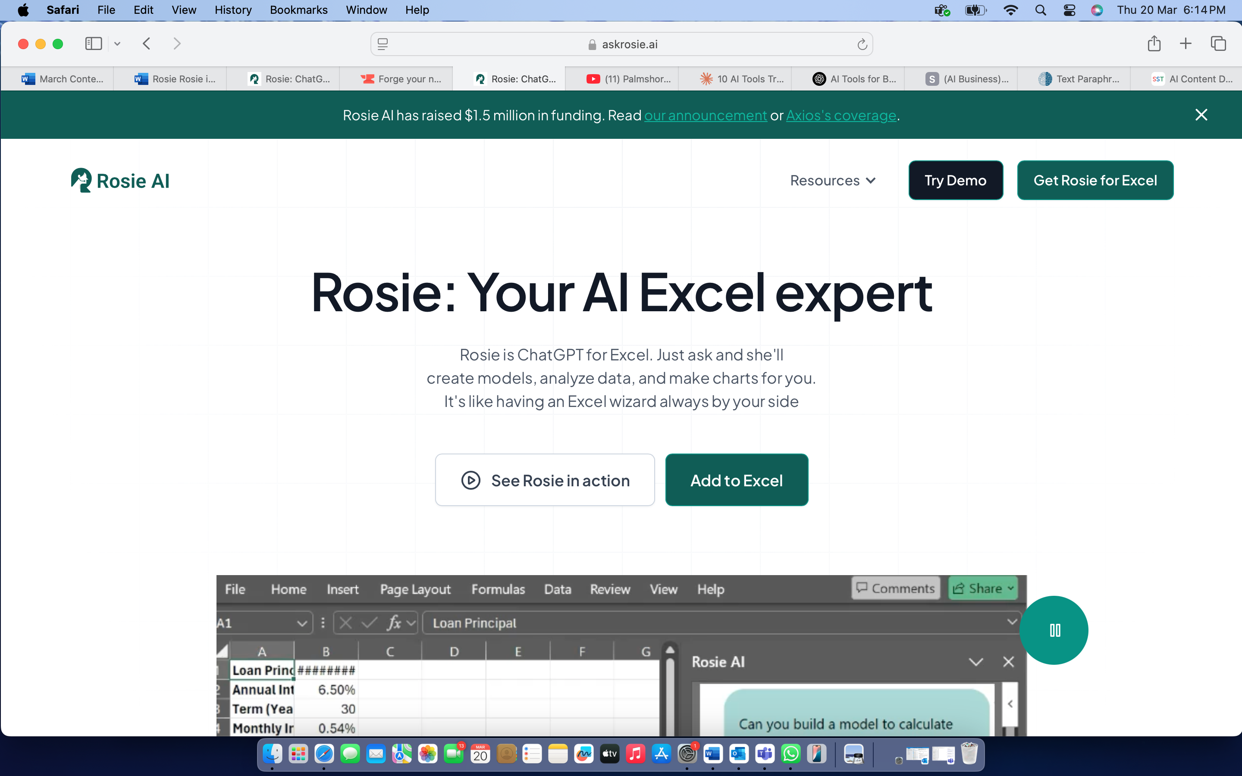The image size is (1242, 776).
Task: Open the 'our announcement' link
Action: [x=705, y=115]
